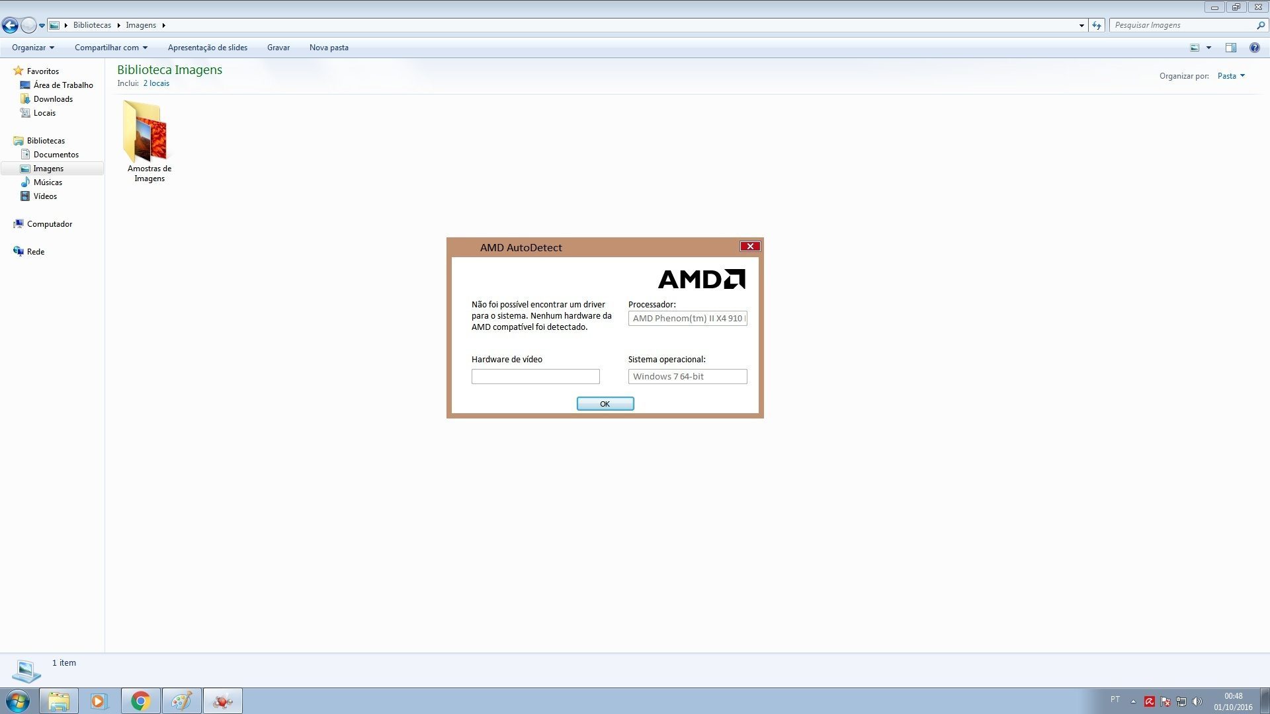1270x714 pixels.
Task: Click Bibliotecas in the address bar
Action: coord(92,25)
